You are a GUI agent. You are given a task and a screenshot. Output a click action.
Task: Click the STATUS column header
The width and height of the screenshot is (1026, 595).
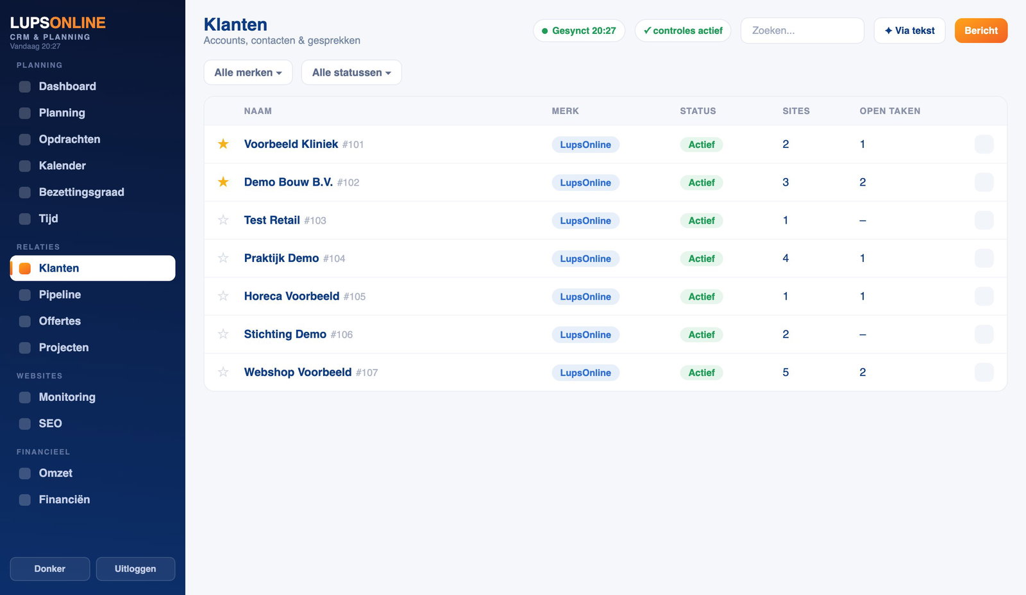tap(698, 111)
